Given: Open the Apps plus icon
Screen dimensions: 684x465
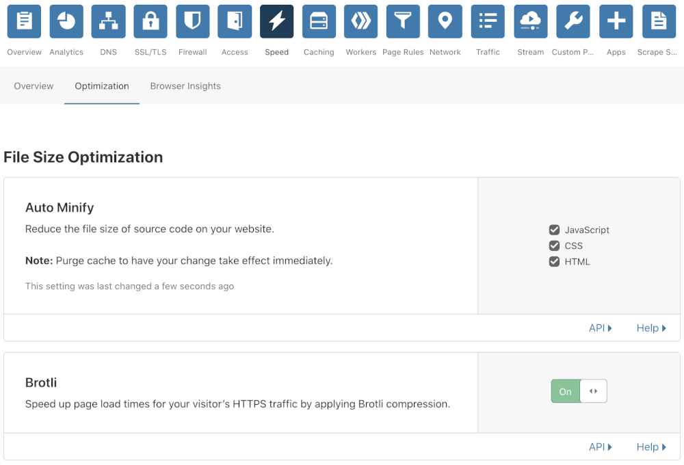Looking at the screenshot, I should coord(616,22).
